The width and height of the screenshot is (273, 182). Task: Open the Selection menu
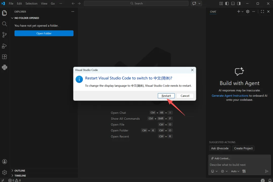31,4
